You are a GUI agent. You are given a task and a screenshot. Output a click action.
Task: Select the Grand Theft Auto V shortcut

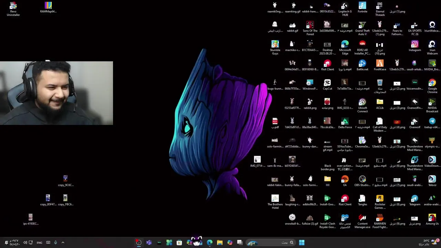point(362,29)
